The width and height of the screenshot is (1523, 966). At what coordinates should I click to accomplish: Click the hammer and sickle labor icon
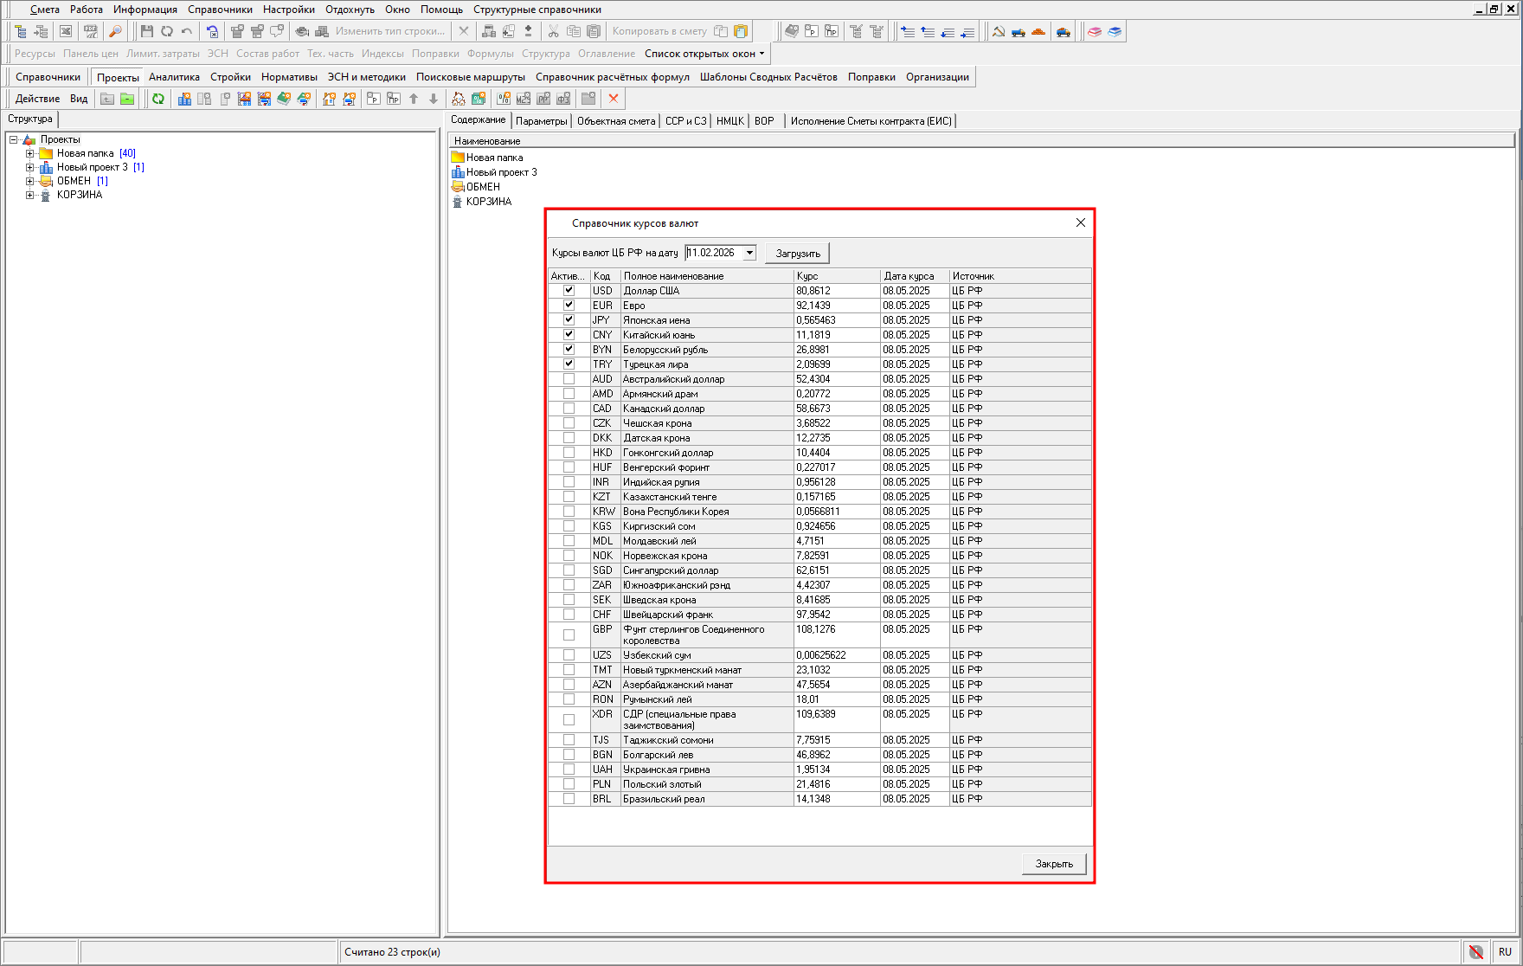click(x=998, y=32)
